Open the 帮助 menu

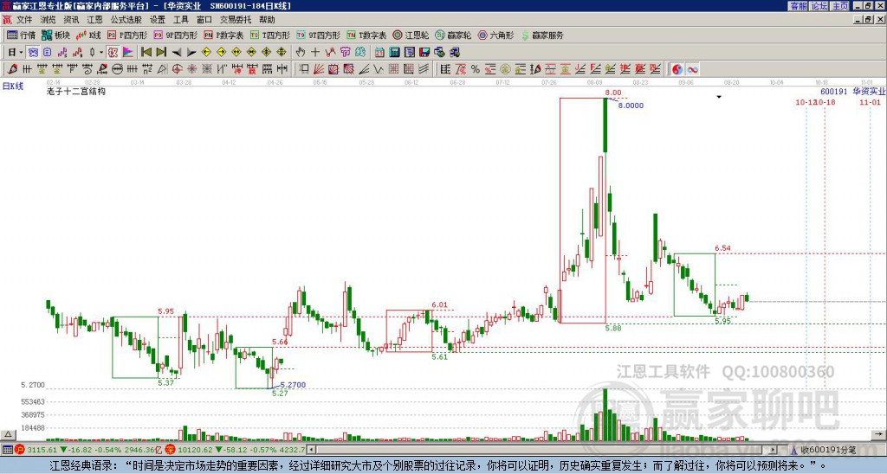[267, 20]
